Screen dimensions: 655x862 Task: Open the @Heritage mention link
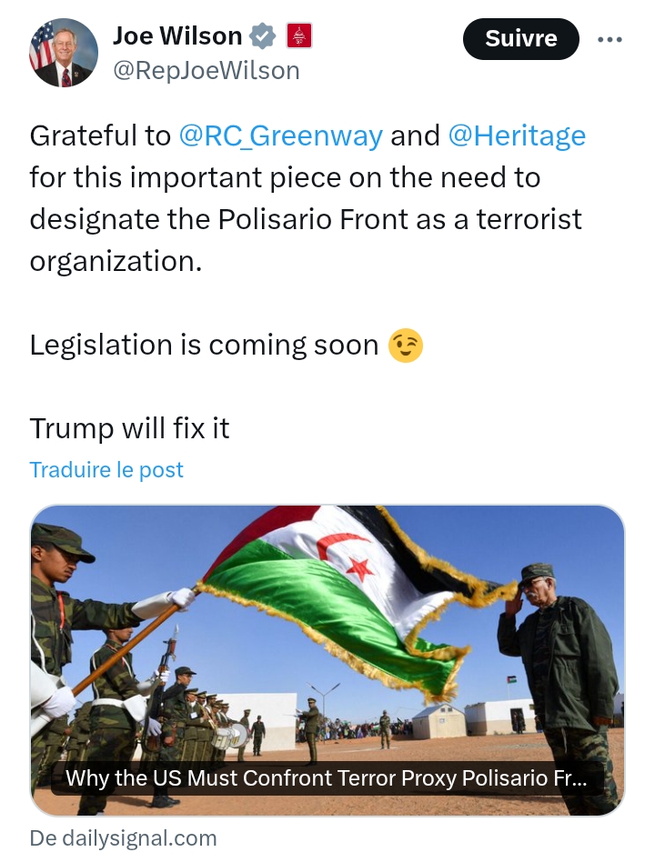point(517,136)
